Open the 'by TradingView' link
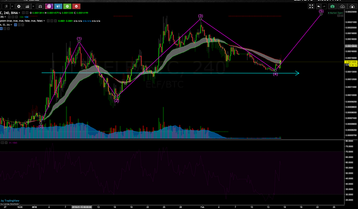 (x=10, y=201)
